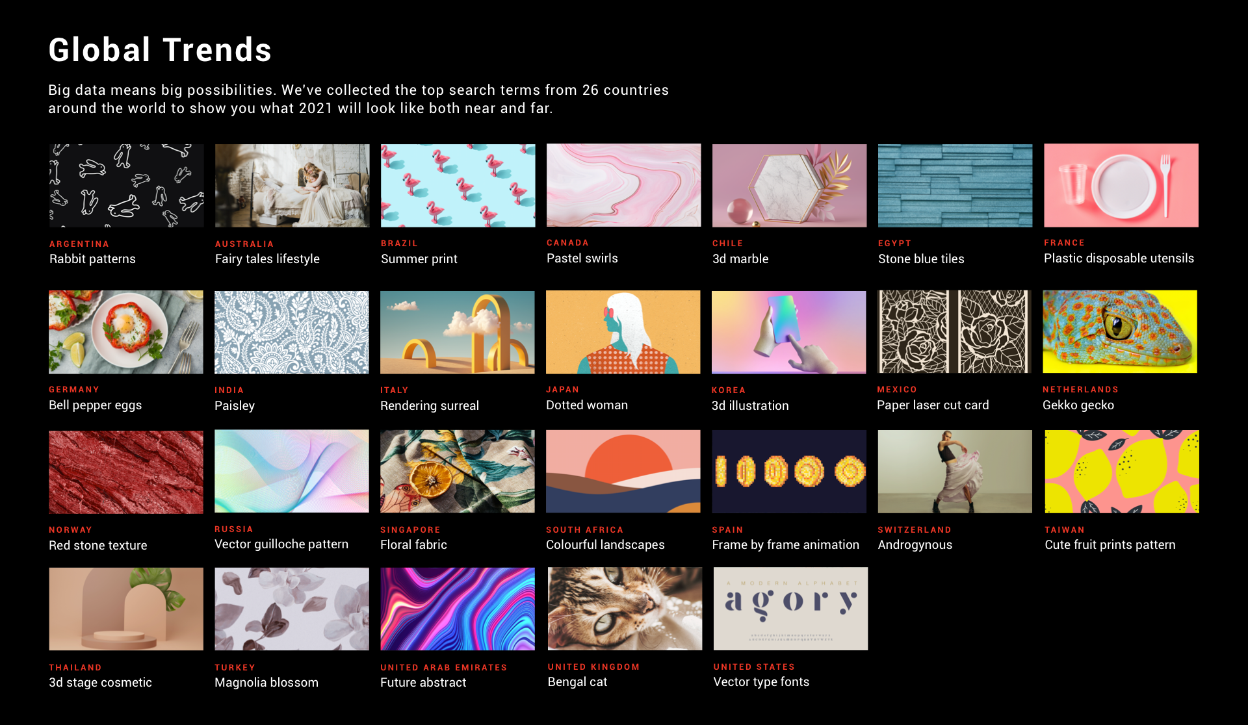Select the France Plastic disposable utensils photo

(1121, 184)
